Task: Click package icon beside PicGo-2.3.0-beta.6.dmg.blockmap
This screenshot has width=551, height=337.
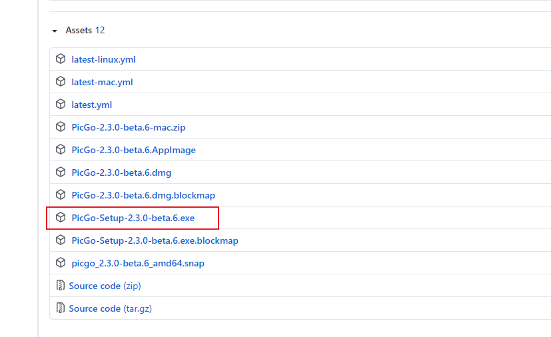Action: coord(61,194)
